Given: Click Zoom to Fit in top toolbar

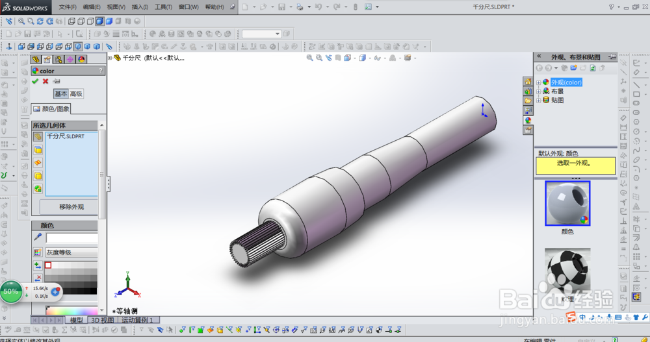Looking at the screenshot, I should coord(21,21).
